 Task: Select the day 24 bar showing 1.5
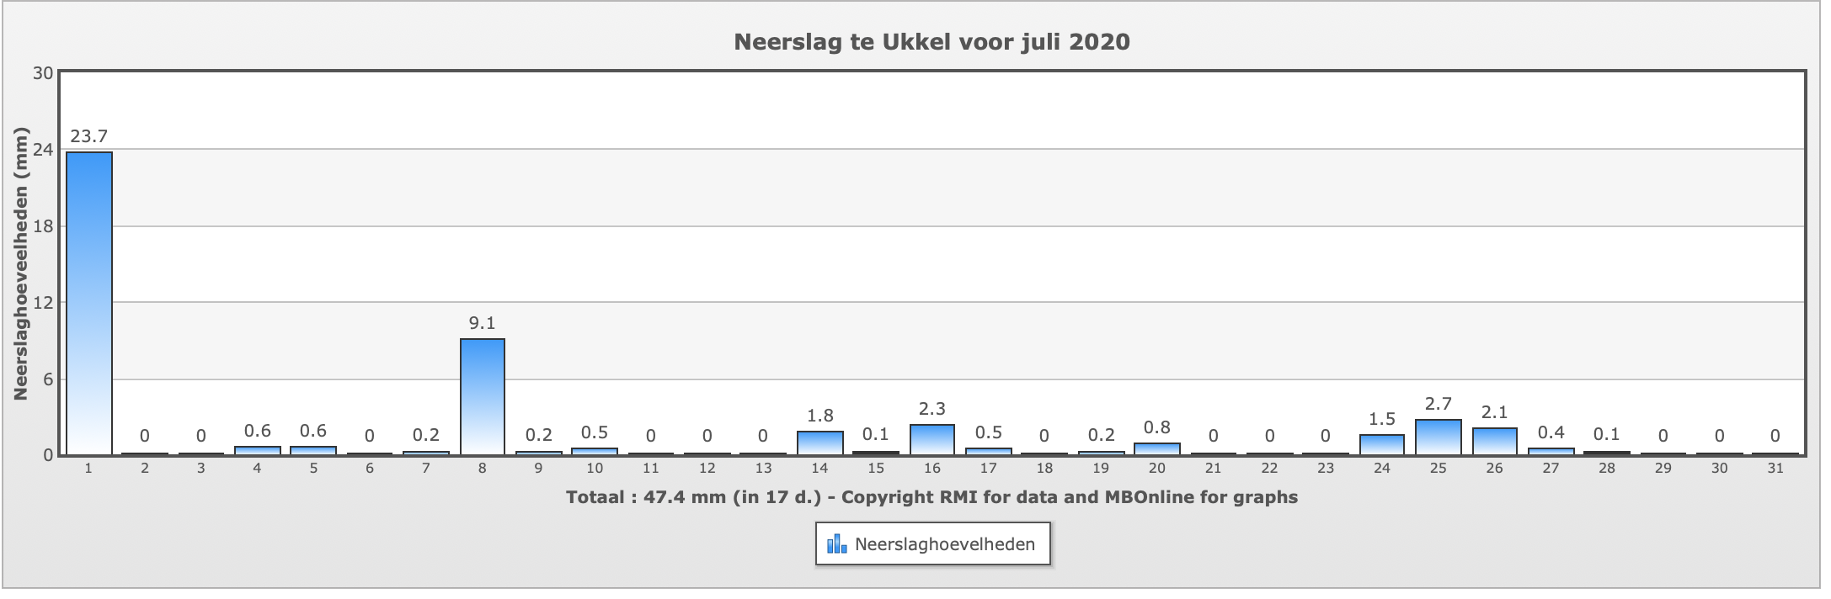(1382, 444)
